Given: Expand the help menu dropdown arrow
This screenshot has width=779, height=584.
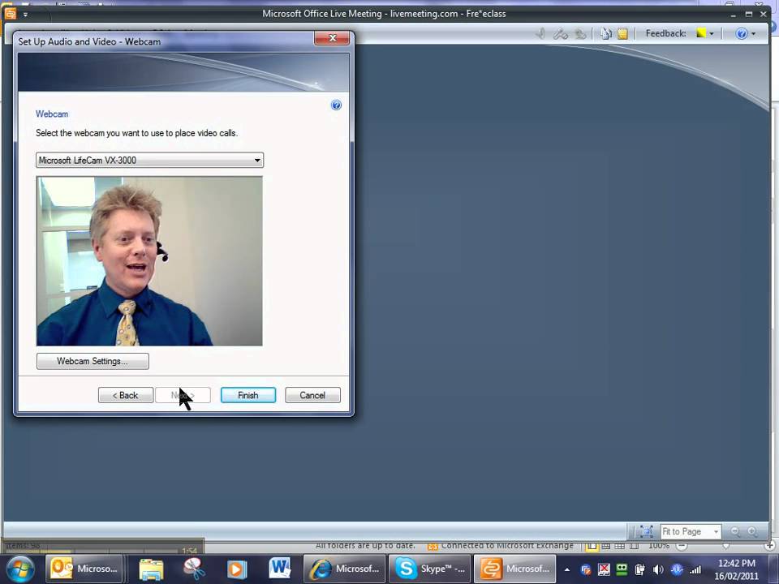Looking at the screenshot, I should point(754,34).
